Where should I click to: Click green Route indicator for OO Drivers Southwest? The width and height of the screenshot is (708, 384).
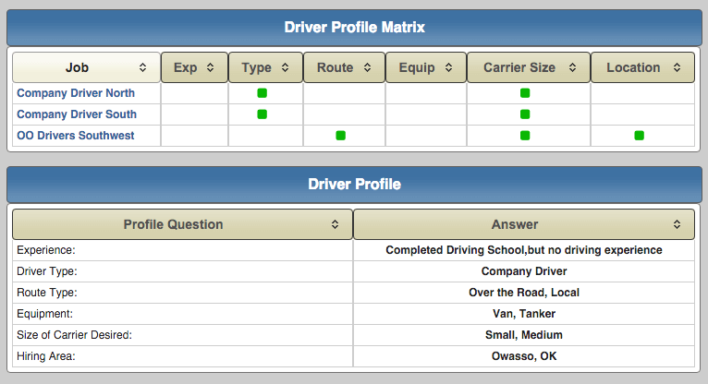340,136
